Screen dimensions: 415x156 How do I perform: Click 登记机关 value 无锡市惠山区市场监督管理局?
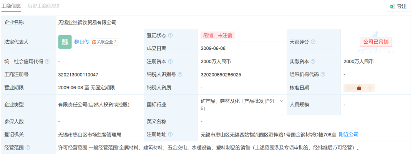tap(90, 135)
